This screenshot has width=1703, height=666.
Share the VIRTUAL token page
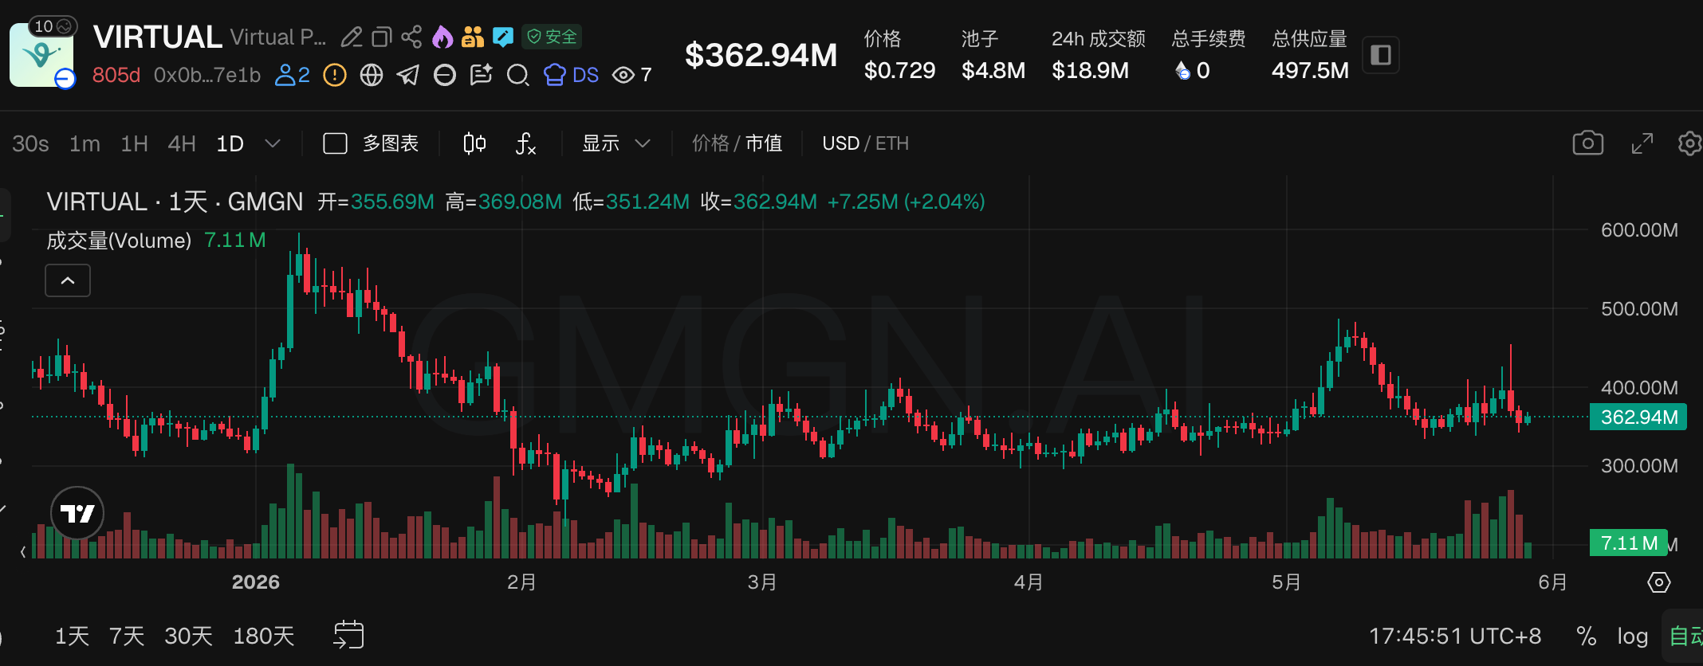pyautogui.click(x=411, y=37)
